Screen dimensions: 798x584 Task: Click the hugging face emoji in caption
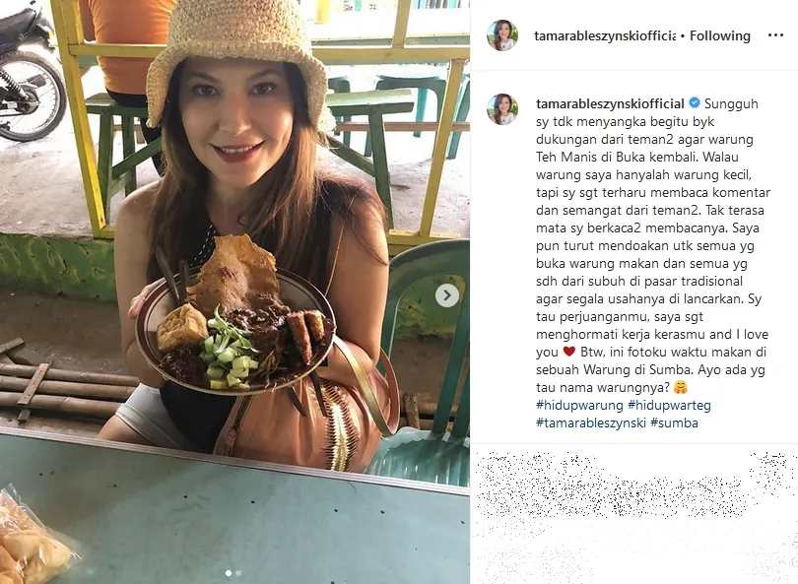point(681,388)
